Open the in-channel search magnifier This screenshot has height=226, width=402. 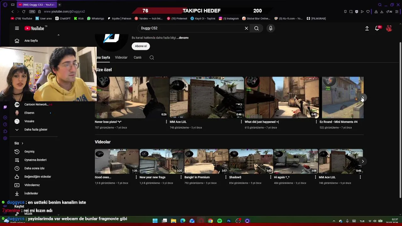pos(152,57)
